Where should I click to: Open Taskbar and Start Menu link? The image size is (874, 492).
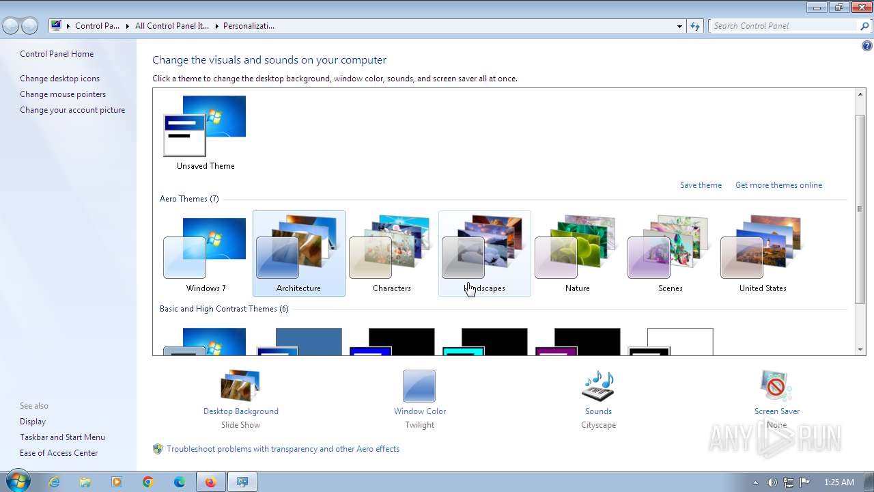coord(62,437)
